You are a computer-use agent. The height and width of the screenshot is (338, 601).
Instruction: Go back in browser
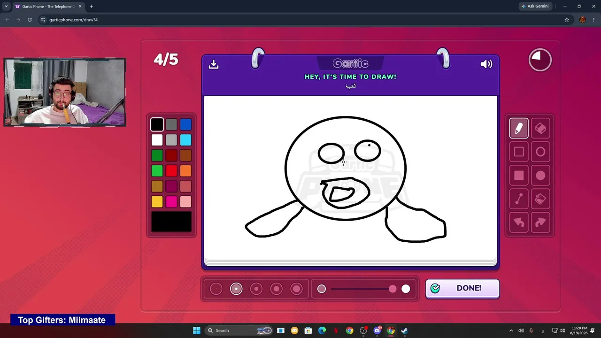(x=7, y=20)
